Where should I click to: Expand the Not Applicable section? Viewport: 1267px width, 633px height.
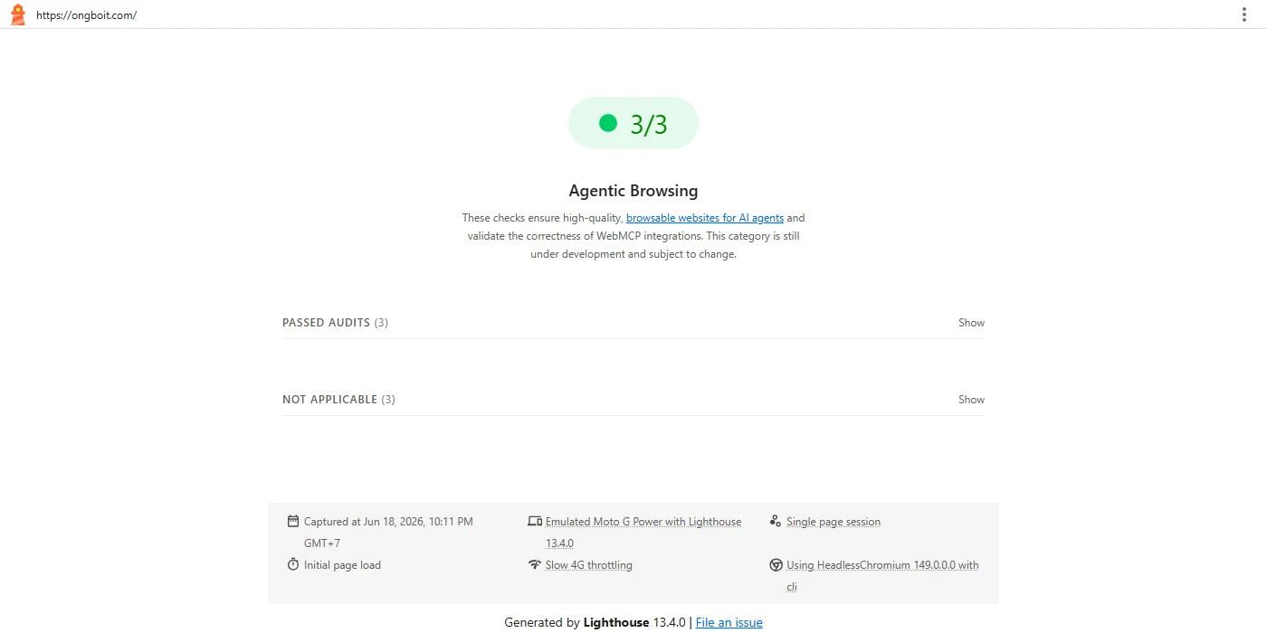(633, 400)
